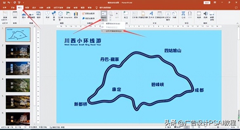Insert a chart with 图表
Screen dimensions: 240x130
coord(76,15)
